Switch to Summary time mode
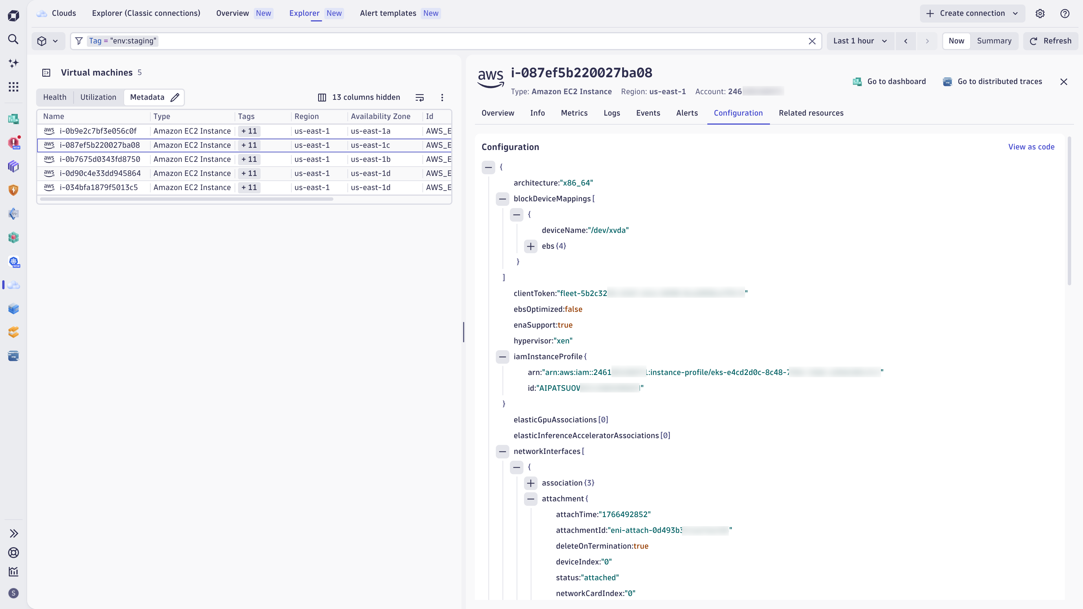 point(994,41)
